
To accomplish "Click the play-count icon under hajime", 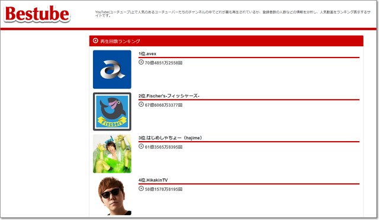I will point(141,146).
